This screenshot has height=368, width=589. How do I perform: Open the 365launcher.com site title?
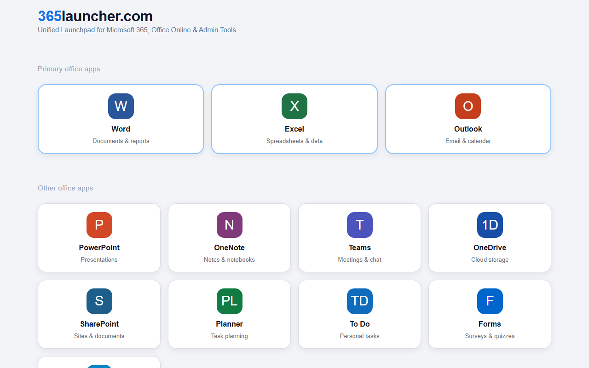coord(95,16)
